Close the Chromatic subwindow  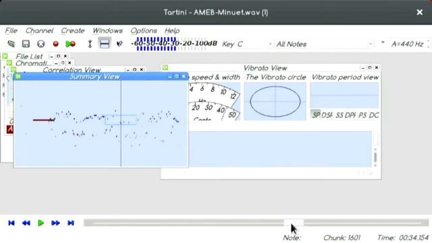[x=70, y=63]
